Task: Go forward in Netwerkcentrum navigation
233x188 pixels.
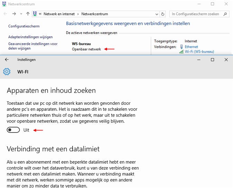Action: tap(14, 14)
